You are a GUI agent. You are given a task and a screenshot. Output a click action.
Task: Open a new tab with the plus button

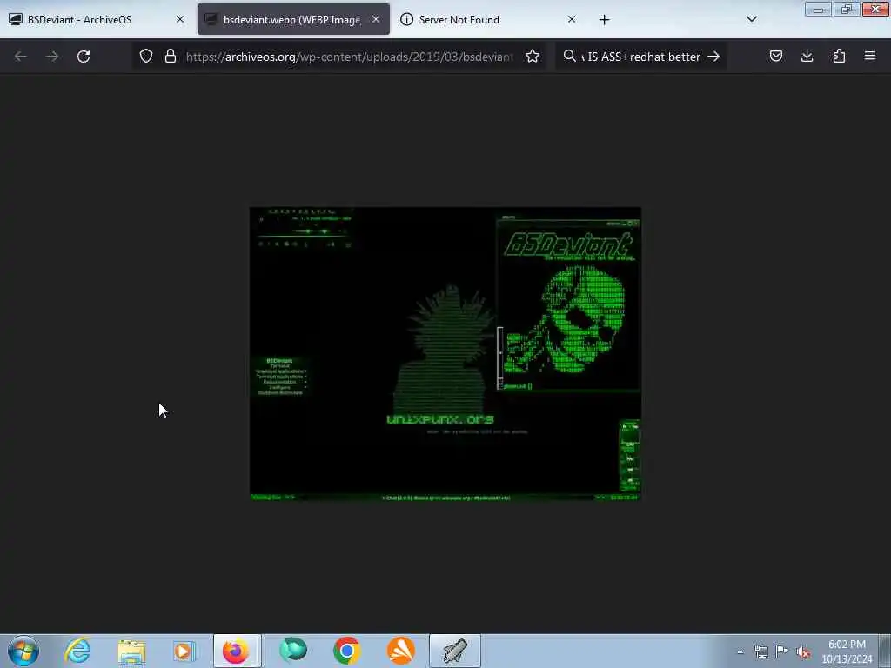point(604,20)
